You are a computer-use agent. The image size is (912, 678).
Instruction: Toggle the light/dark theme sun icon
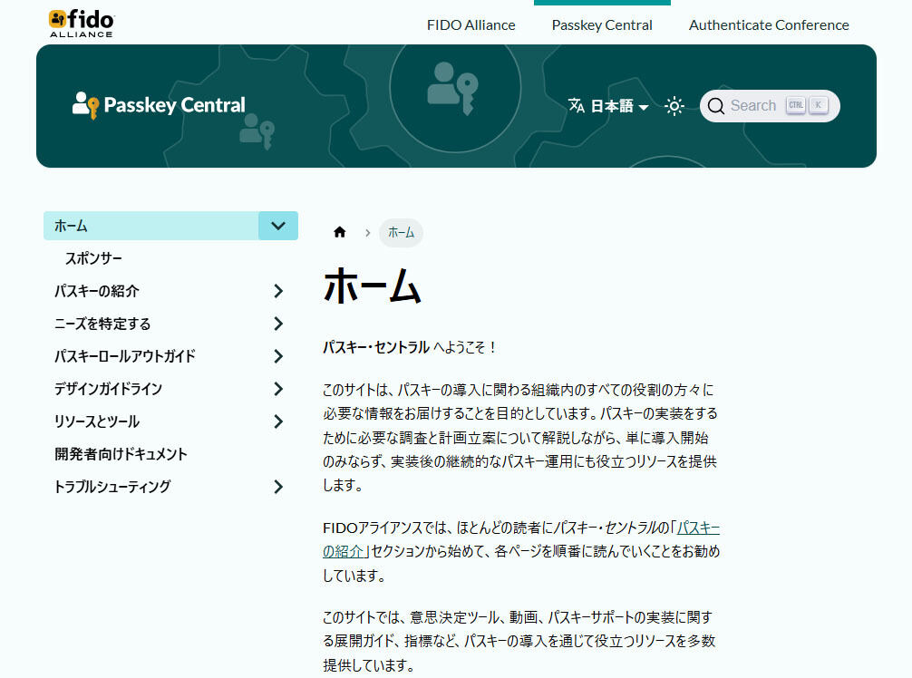[674, 106]
